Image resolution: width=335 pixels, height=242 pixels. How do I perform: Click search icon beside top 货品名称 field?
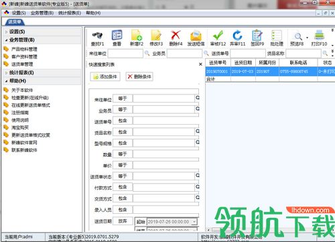coord(325,53)
